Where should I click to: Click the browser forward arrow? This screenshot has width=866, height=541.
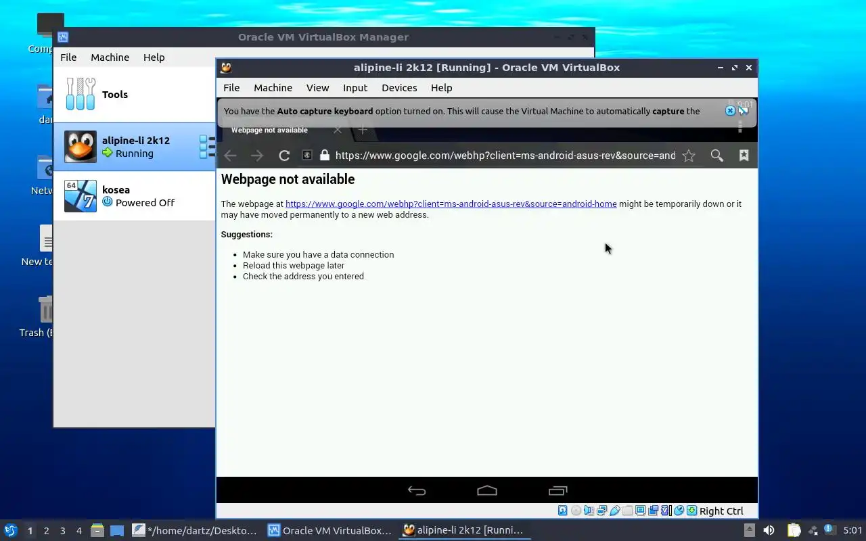[x=257, y=156]
